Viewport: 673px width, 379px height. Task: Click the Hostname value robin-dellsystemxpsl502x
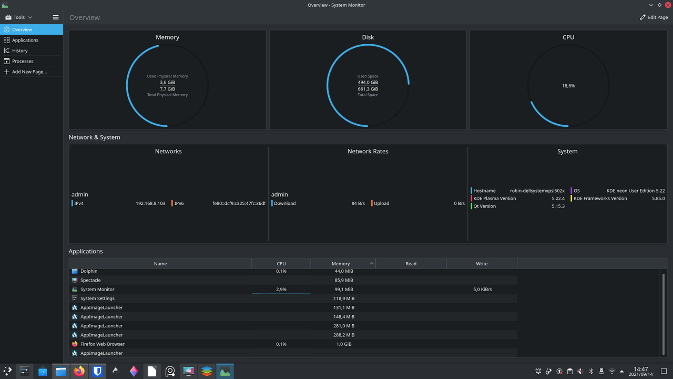537,191
